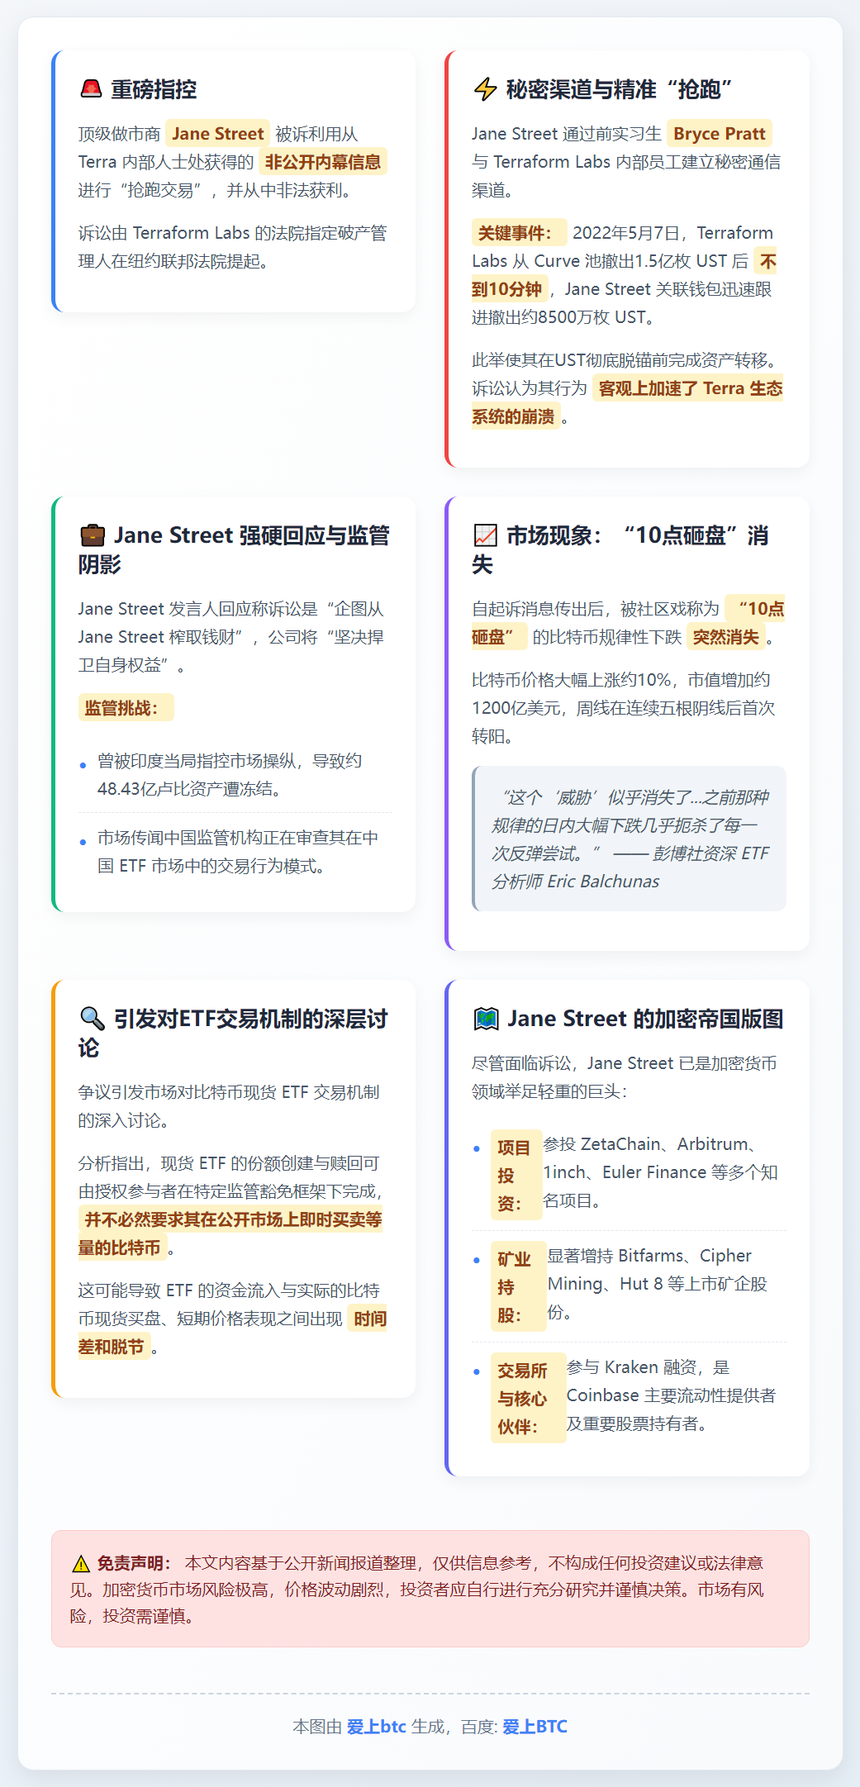Click the 监管挑战: label
The image size is (860, 1787).
pos(126,707)
